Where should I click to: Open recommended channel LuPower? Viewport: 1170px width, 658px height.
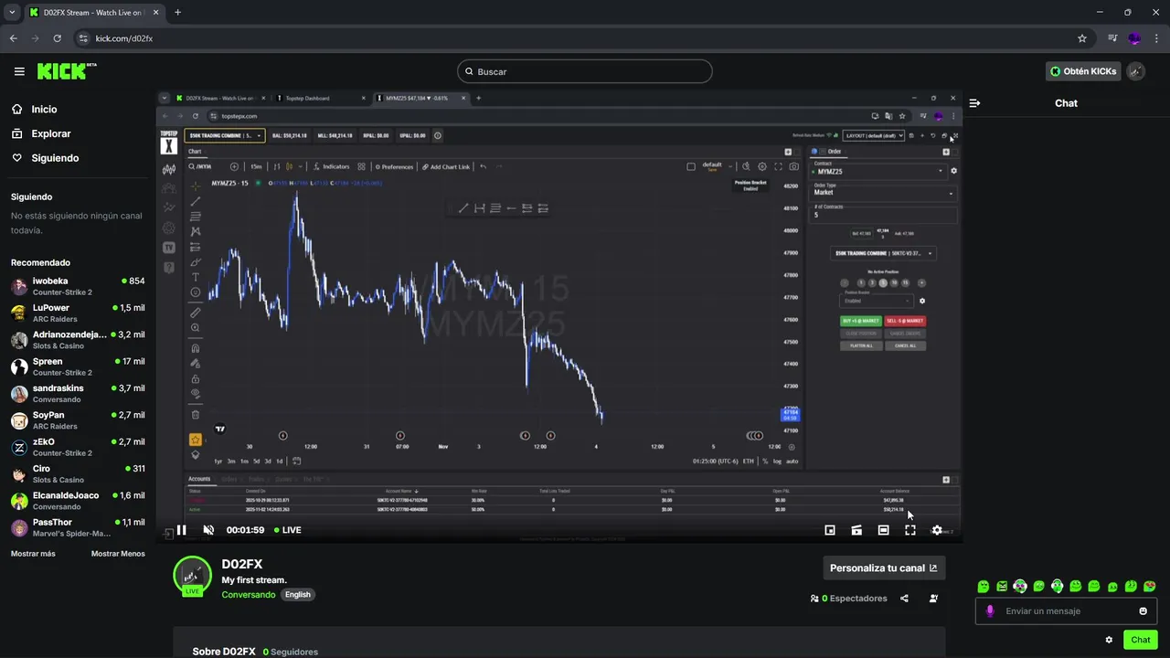click(78, 313)
